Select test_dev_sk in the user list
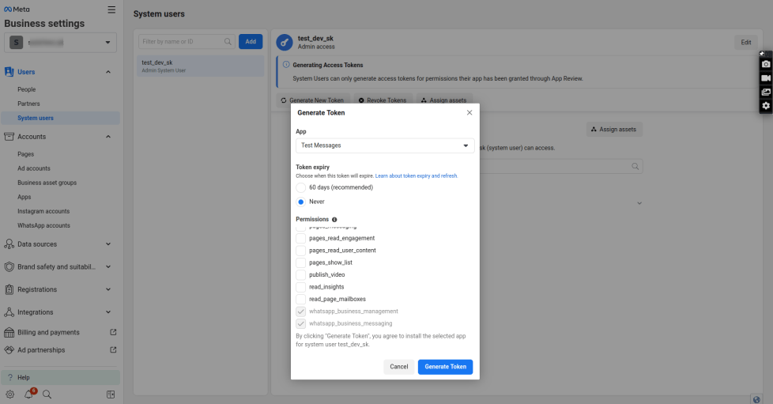Image resolution: width=773 pixels, height=404 pixels. pos(201,66)
